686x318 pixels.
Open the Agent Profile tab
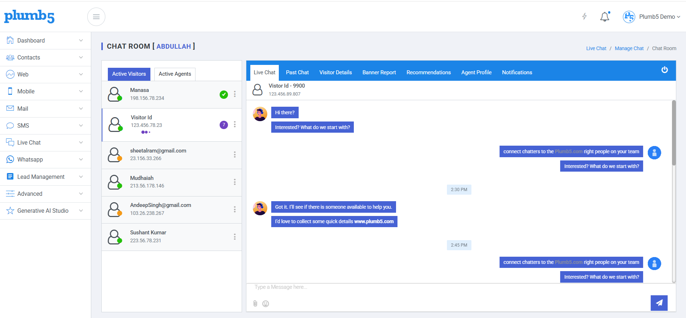(x=476, y=72)
